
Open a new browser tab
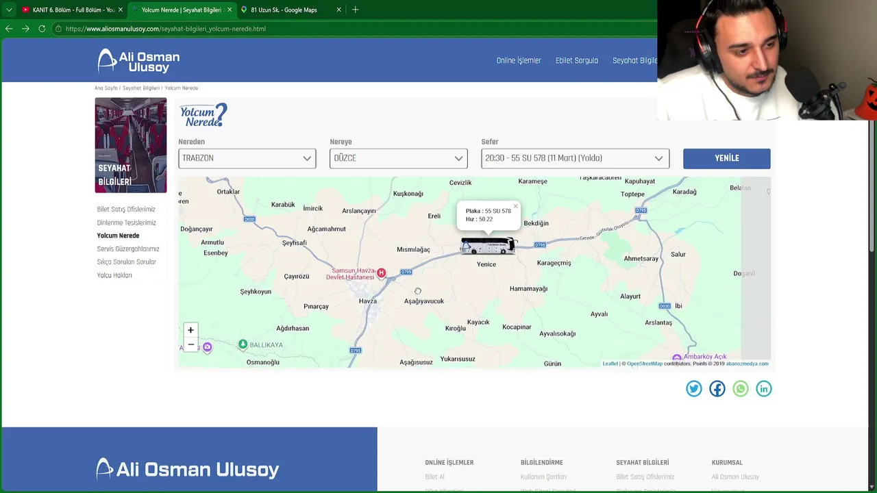click(355, 10)
